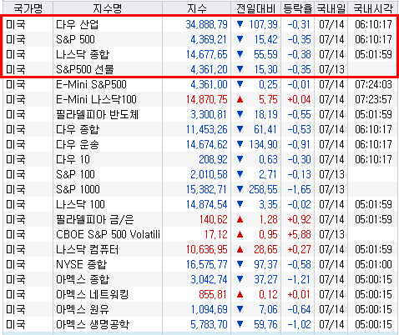Click the red up arrow for E-Mini 나스닥100
Screen dimensions: 399x335
point(240,99)
